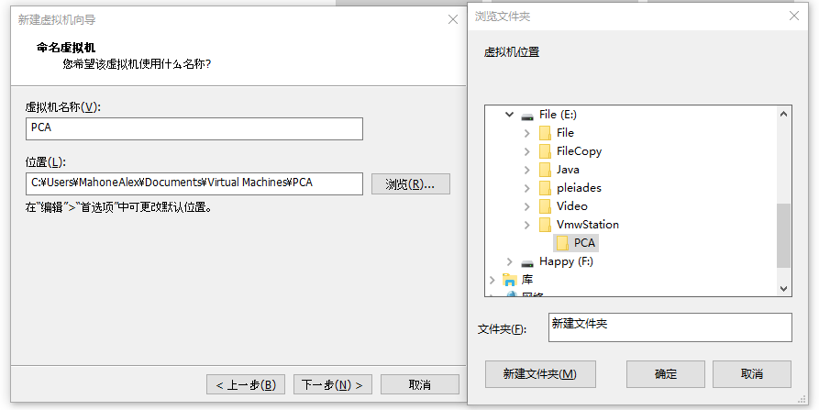Select the File (E:) drive label

coord(558,115)
